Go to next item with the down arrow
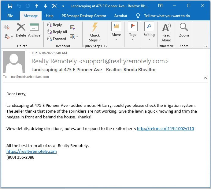Screen dimensions: 211x189 tap(46, 6)
